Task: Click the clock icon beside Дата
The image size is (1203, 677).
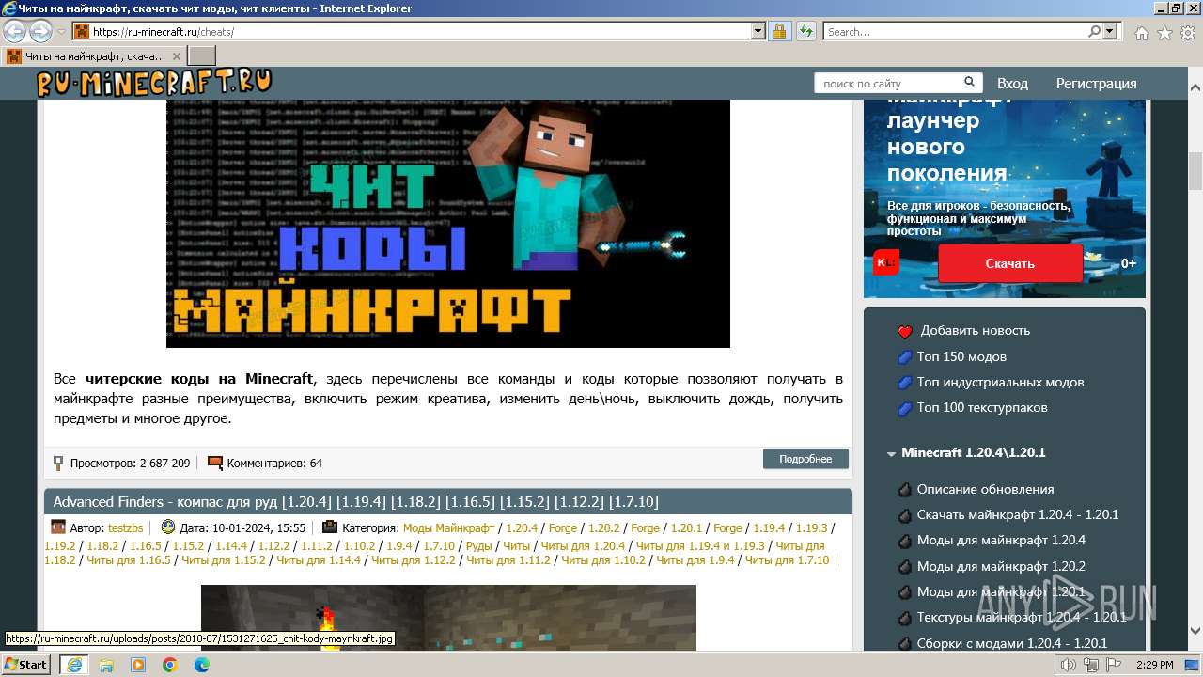Action: [x=168, y=527]
